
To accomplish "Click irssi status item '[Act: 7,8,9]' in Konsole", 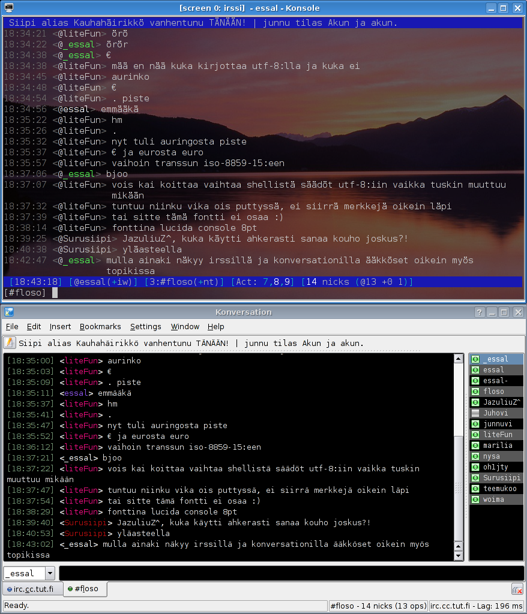I will pyautogui.click(x=263, y=282).
